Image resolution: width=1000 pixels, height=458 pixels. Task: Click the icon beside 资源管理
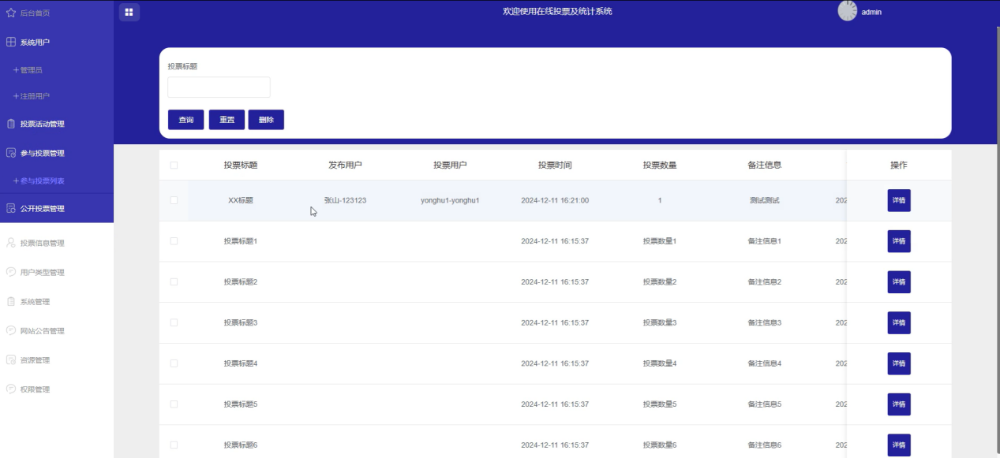click(11, 360)
